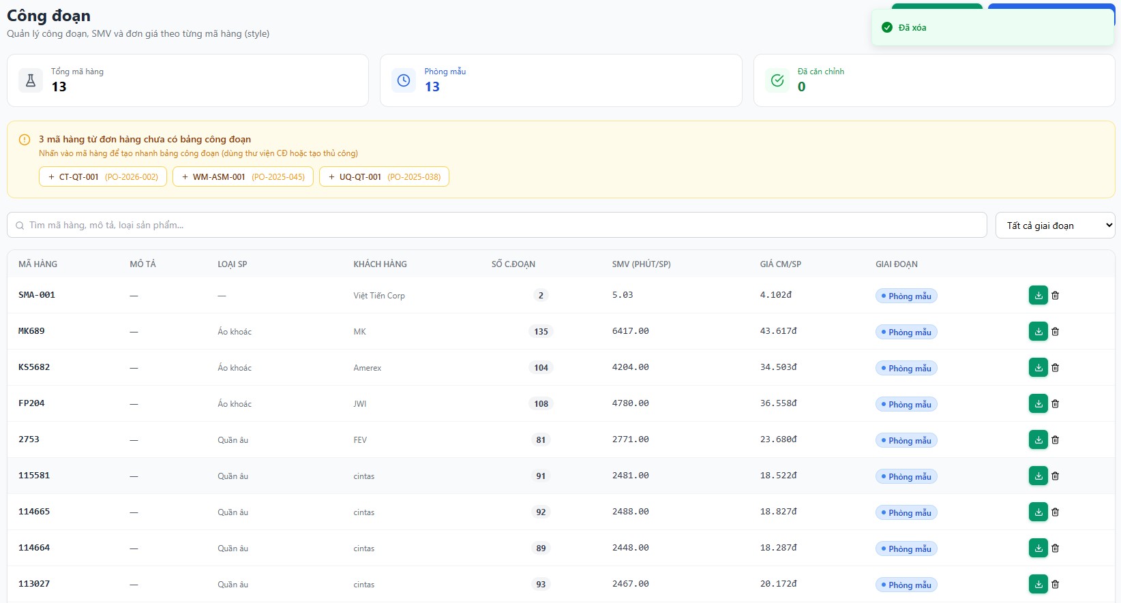Add operation sheet for CT-QT-001
This screenshot has height=603, width=1121.
tap(103, 176)
